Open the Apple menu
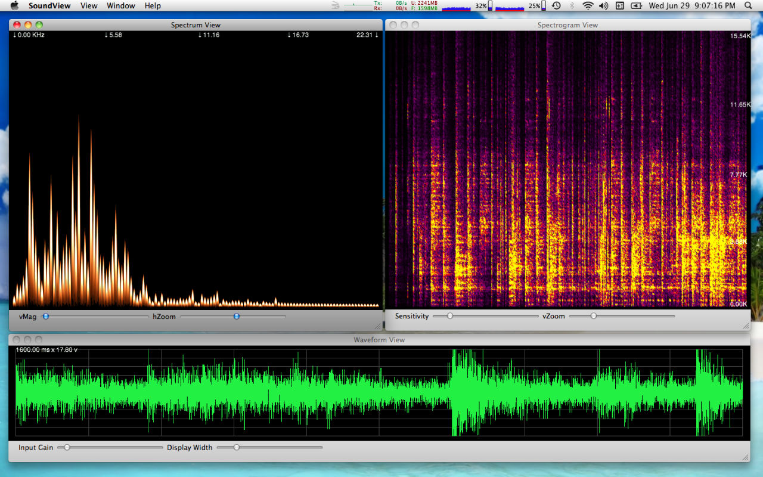The width and height of the screenshot is (763, 477). point(14,5)
